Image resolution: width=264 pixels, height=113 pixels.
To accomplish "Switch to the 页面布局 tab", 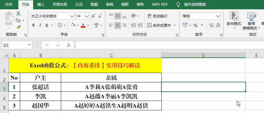I will [x=60, y=5].
